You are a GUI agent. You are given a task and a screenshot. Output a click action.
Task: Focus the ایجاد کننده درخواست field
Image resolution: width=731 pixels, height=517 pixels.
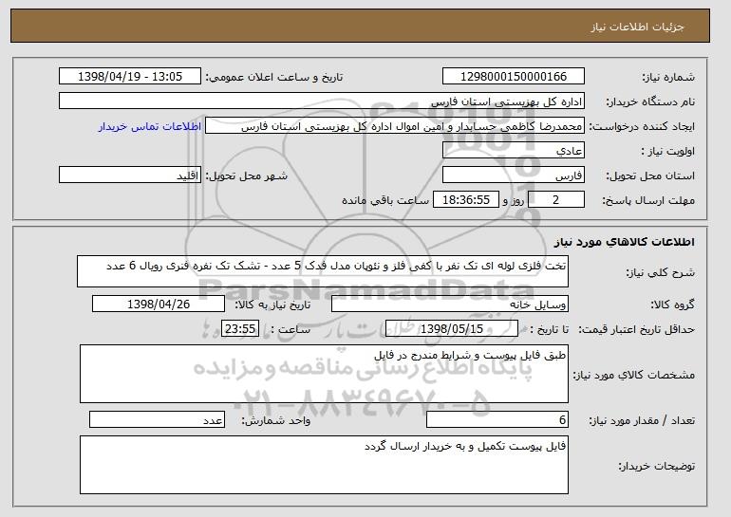[397, 126]
